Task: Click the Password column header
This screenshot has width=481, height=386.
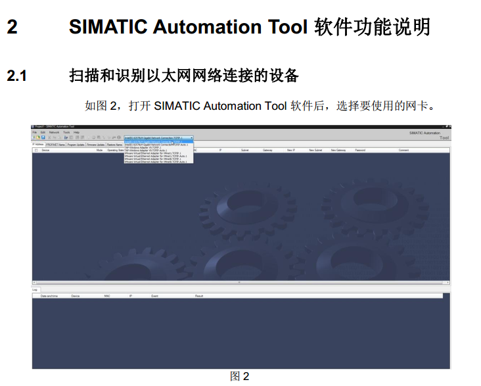Action: tap(360, 150)
